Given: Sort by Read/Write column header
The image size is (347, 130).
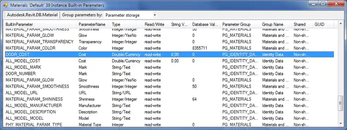Looking at the screenshot, I should click(156, 24).
